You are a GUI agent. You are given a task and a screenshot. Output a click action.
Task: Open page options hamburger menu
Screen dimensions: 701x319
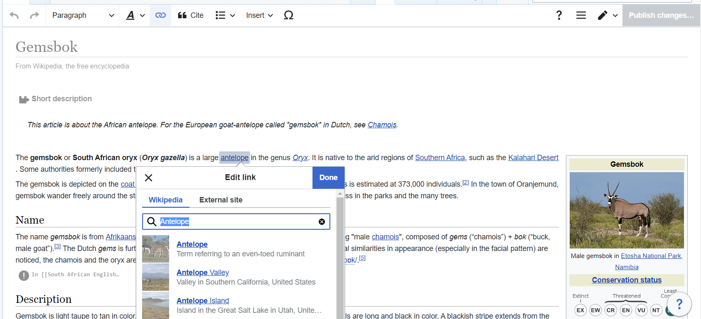point(581,15)
